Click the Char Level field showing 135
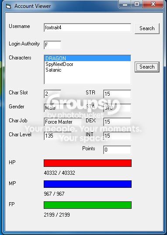The image size is (167, 235). click(58, 136)
